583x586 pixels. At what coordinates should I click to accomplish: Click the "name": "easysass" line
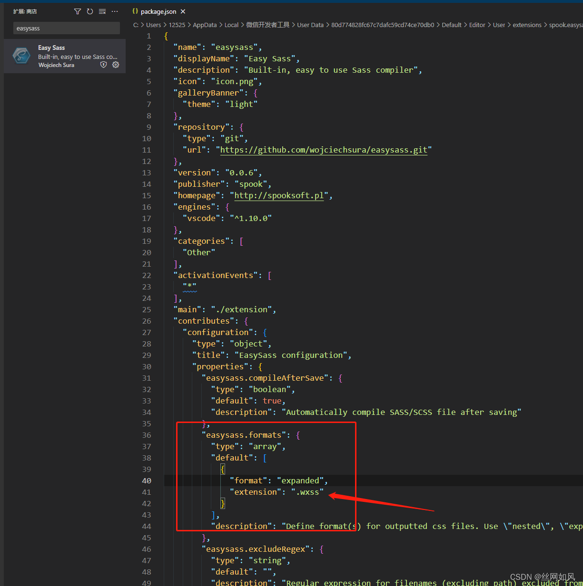point(217,47)
